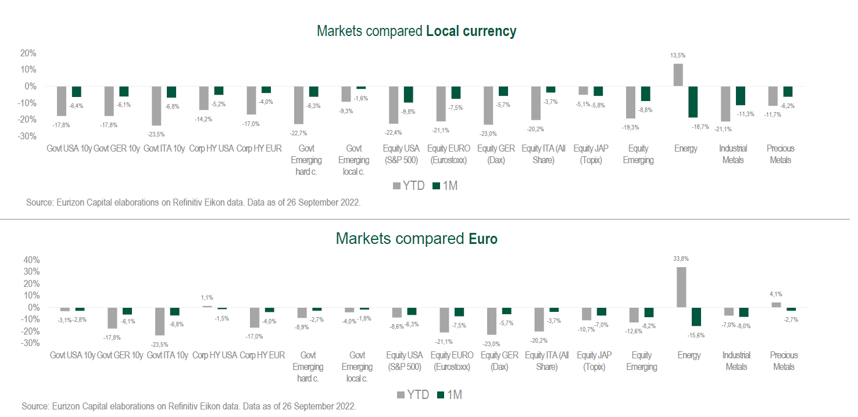Click the "Markets compared Euro" chart title

(416, 239)
